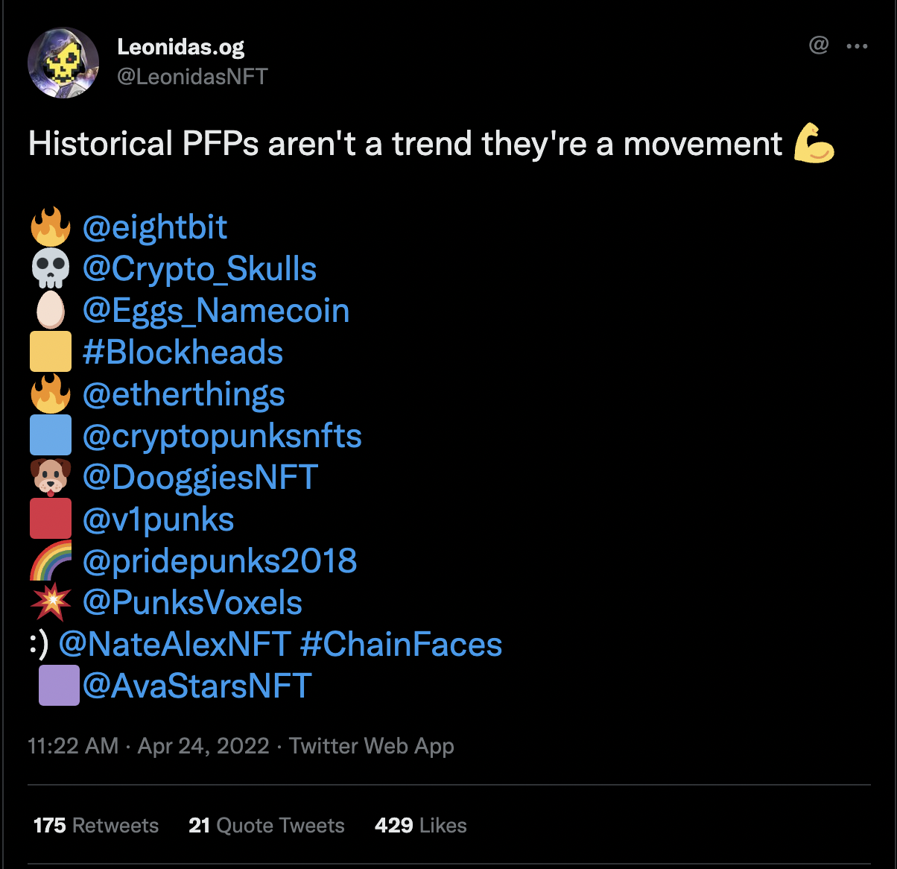Open the @Eggs_Namecoin mention
The width and height of the screenshot is (897, 869).
[x=216, y=311]
